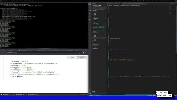This screenshot has width=177, height=100.
Task: Click the browser reload icon
Action: 5,52
